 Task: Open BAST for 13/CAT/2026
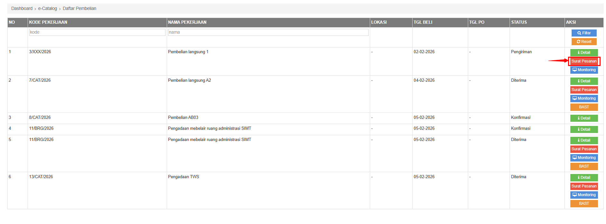click(584, 203)
